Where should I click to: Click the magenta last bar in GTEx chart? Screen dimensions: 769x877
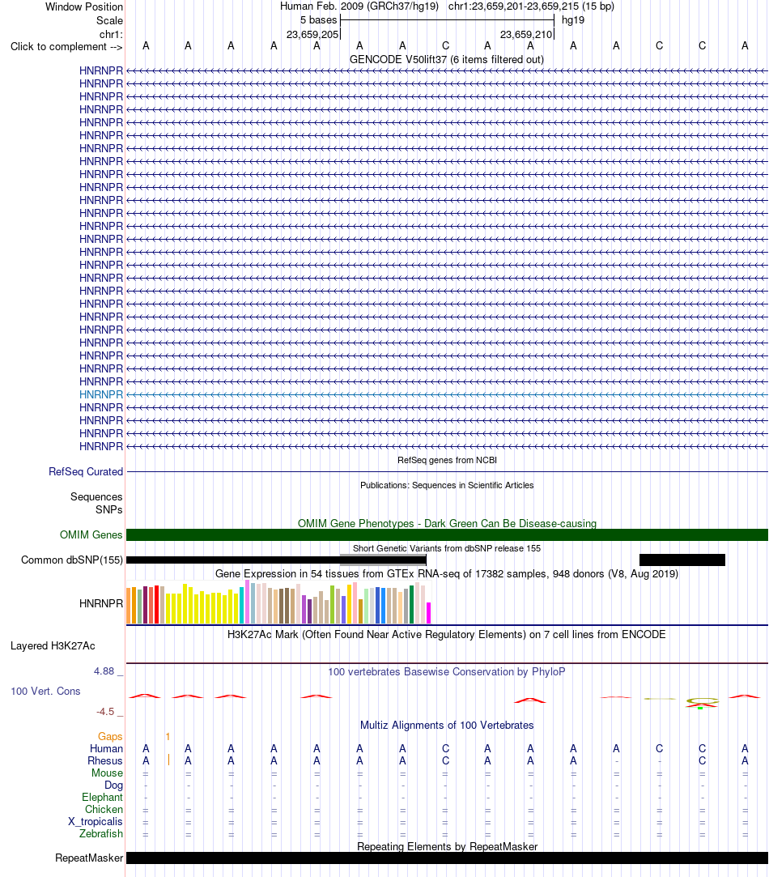(x=428, y=613)
